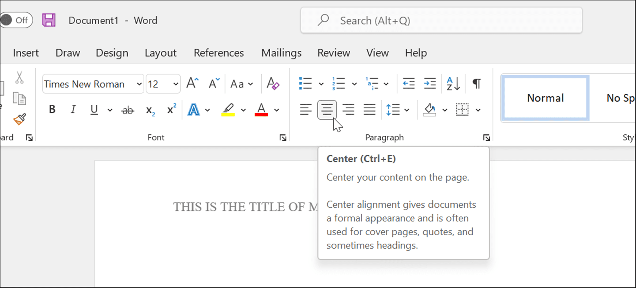Open the Sort dialog
Image resolution: width=636 pixels, height=288 pixels.
click(x=453, y=84)
